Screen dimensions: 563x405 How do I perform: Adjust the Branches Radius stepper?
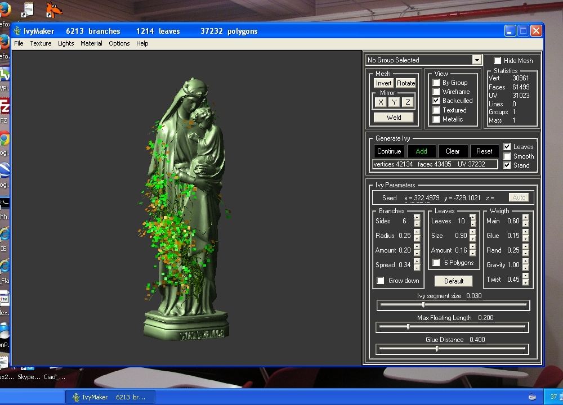click(x=417, y=236)
